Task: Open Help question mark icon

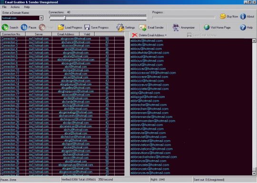Action: 243,28
